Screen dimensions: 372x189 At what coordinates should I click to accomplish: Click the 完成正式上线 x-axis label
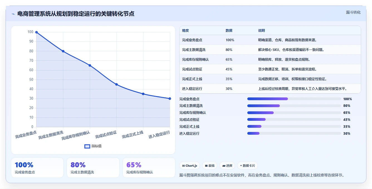(133, 134)
